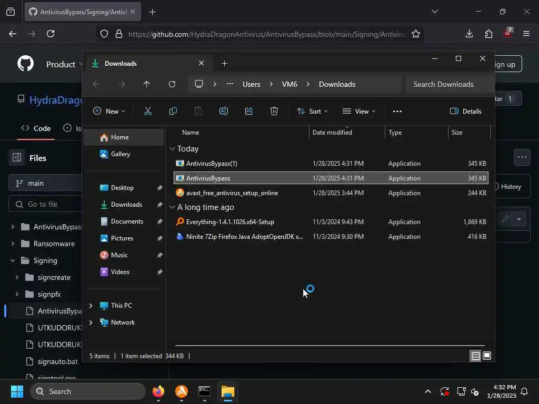539x404 pixels.
Task: Click the Copy icon in Explorer toolbar
Action: click(x=173, y=111)
